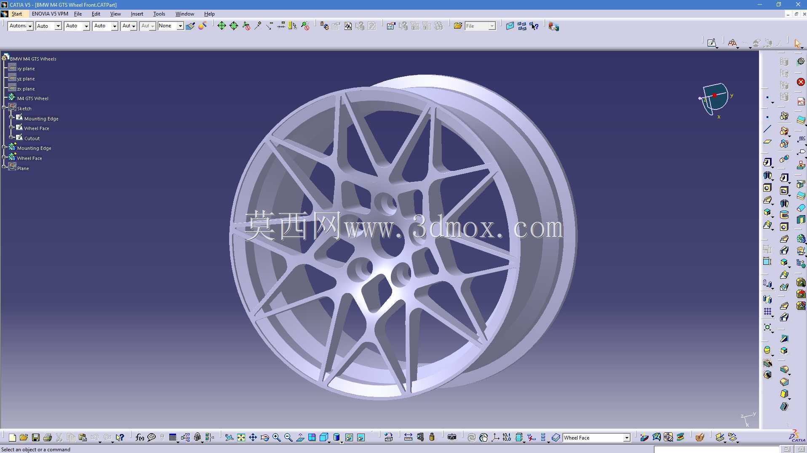The image size is (807, 453).
Task: Open the View menu
Action: coord(115,14)
